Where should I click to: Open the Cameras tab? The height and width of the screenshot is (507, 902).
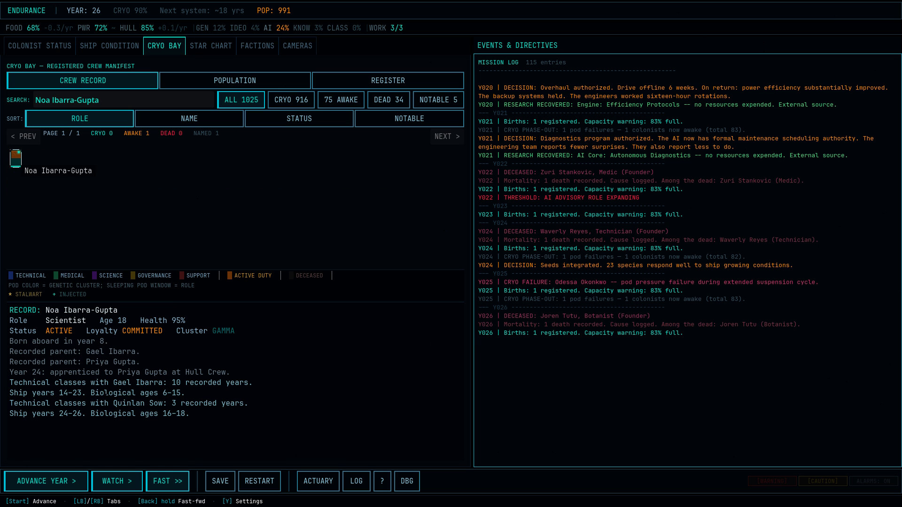pos(297,46)
